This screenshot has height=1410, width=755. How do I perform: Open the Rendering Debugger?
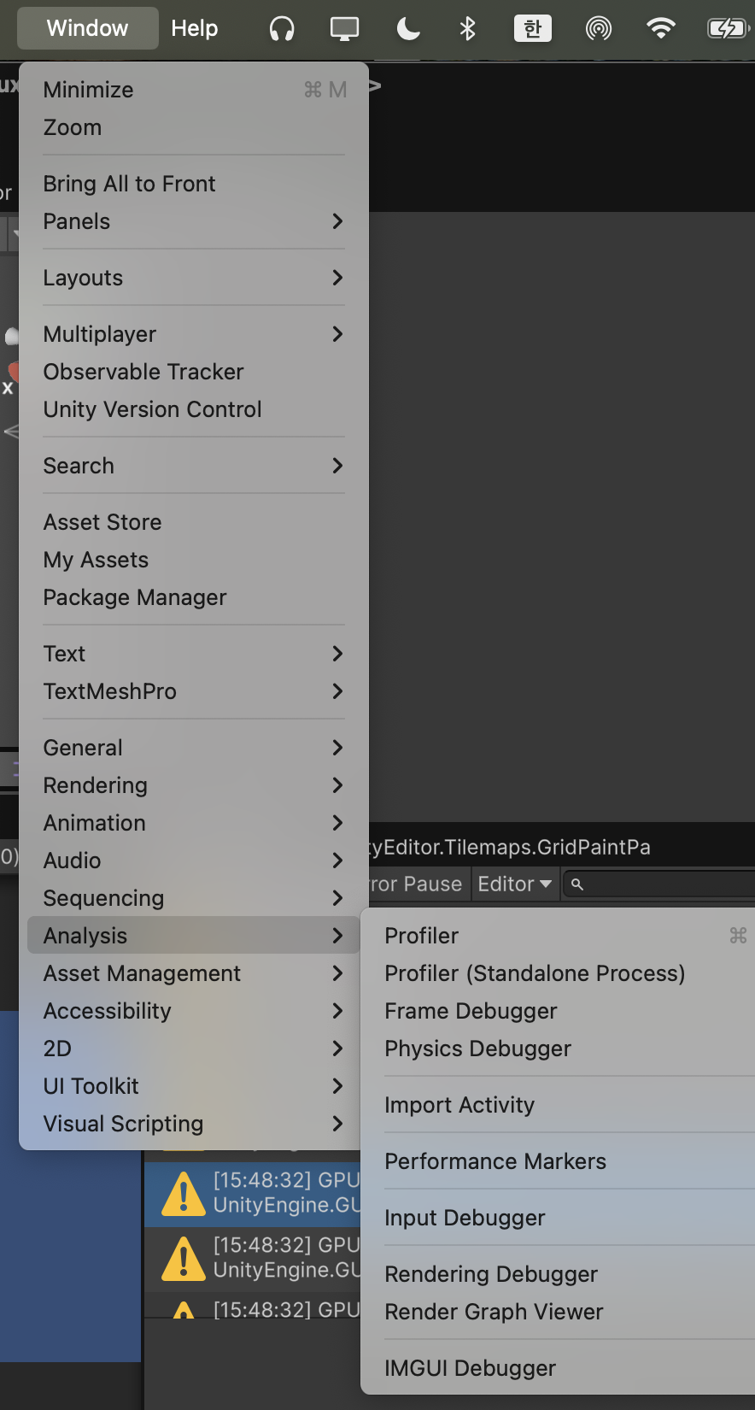tap(562, 1274)
